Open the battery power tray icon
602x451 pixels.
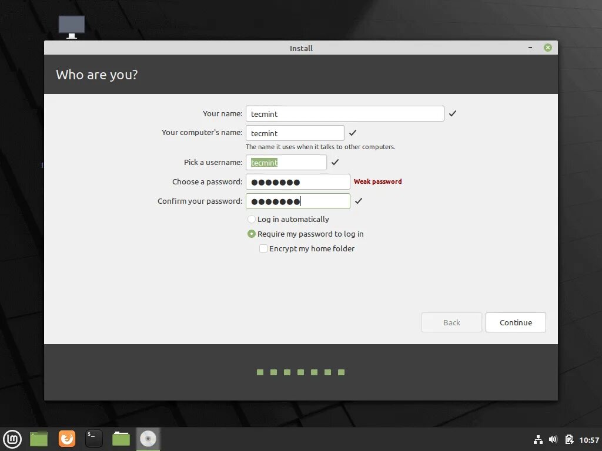(x=569, y=439)
